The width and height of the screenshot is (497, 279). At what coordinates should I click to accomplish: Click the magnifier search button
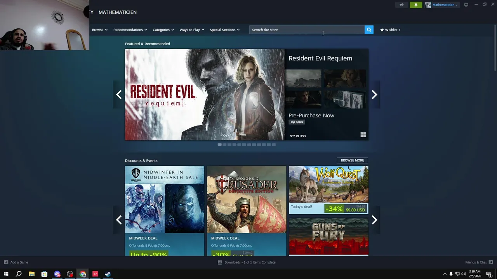coord(369,30)
